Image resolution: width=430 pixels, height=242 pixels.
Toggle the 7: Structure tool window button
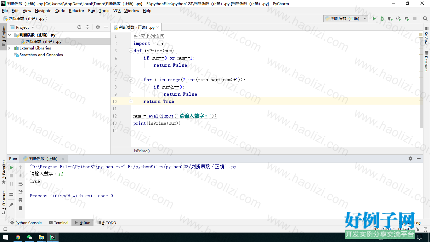(3, 202)
